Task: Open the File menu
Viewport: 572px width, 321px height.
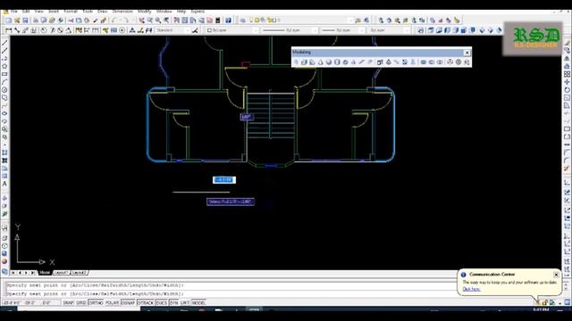Action: tap(14, 12)
